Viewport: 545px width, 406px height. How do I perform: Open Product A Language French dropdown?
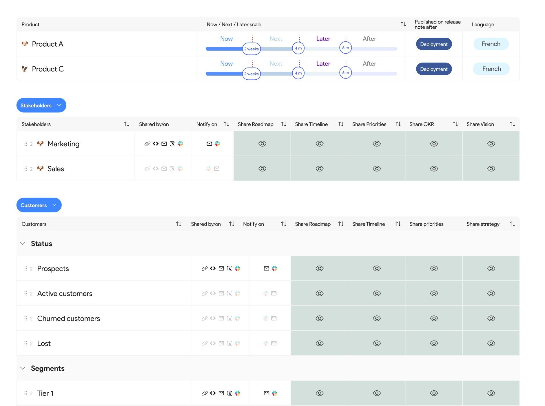coord(491,44)
